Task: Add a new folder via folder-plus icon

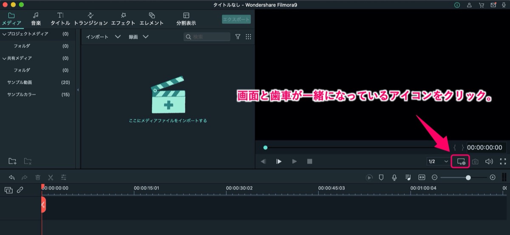Action: (x=13, y=161)
